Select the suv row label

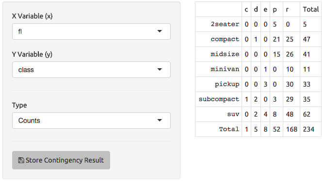[233, 114]
